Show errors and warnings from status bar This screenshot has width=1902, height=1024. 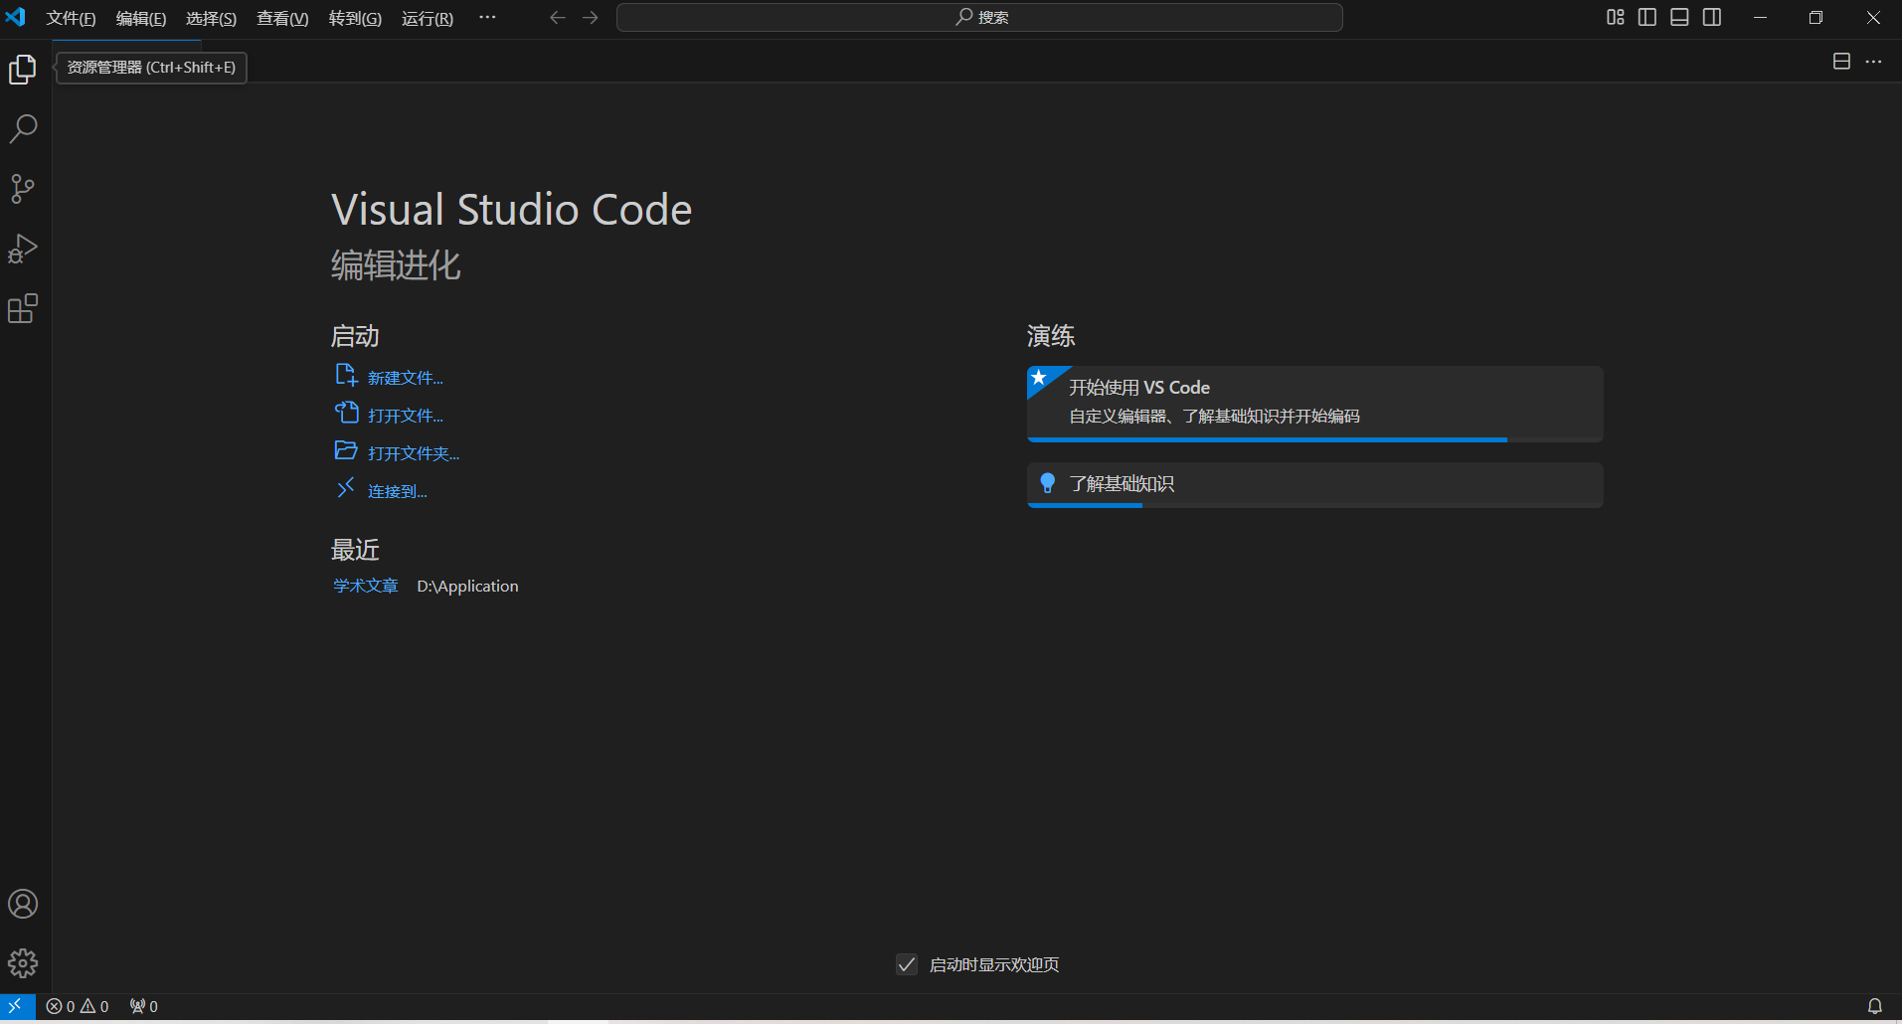(78, 1006)
